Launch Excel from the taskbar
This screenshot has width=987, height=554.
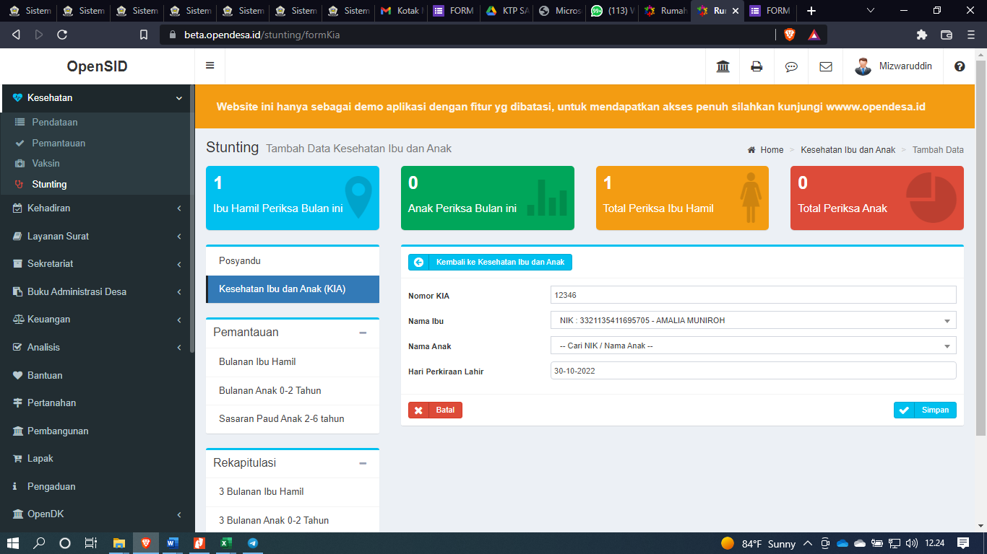[x=225, y=543]
